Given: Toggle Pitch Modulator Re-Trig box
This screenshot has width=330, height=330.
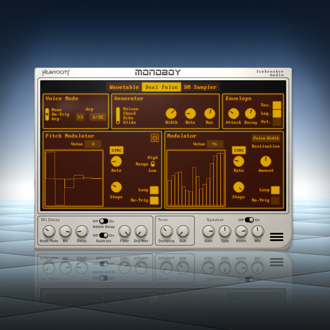Looking at the screenshot, I should tap(154, 200).
